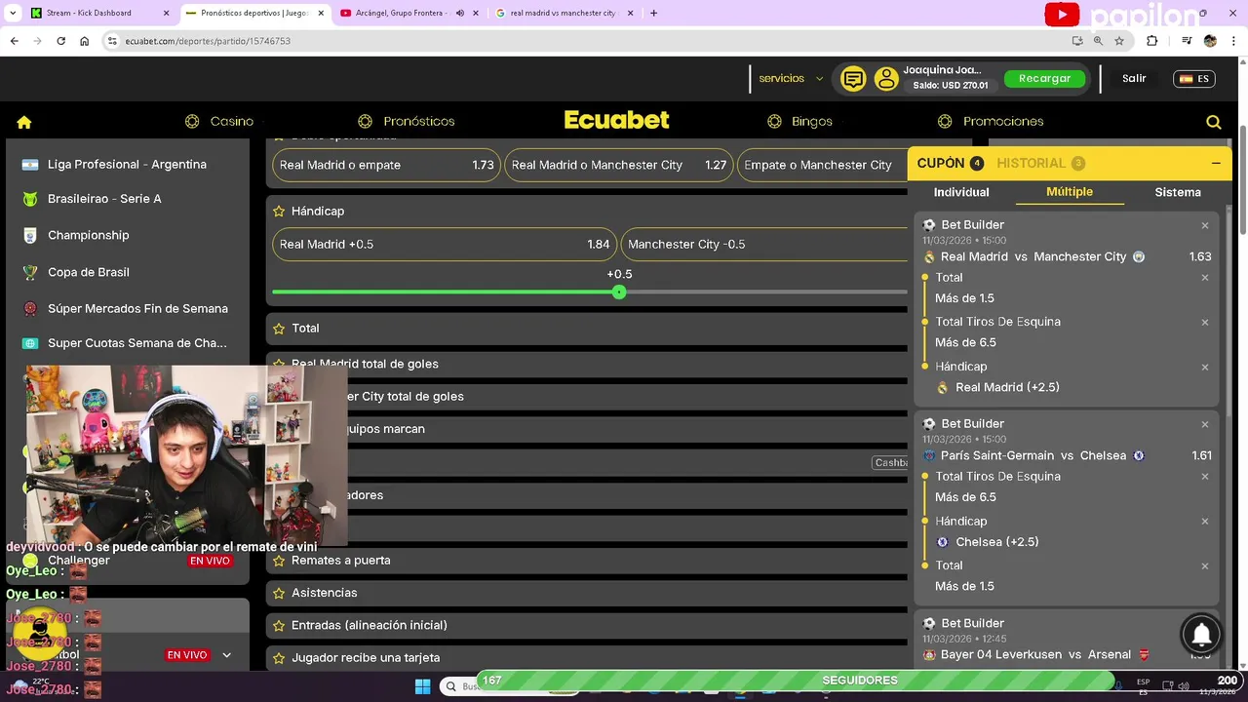Go to the Ecuabet home icon
The width and height of the screenshot is (1248, 702).
(x=24, y=122)
